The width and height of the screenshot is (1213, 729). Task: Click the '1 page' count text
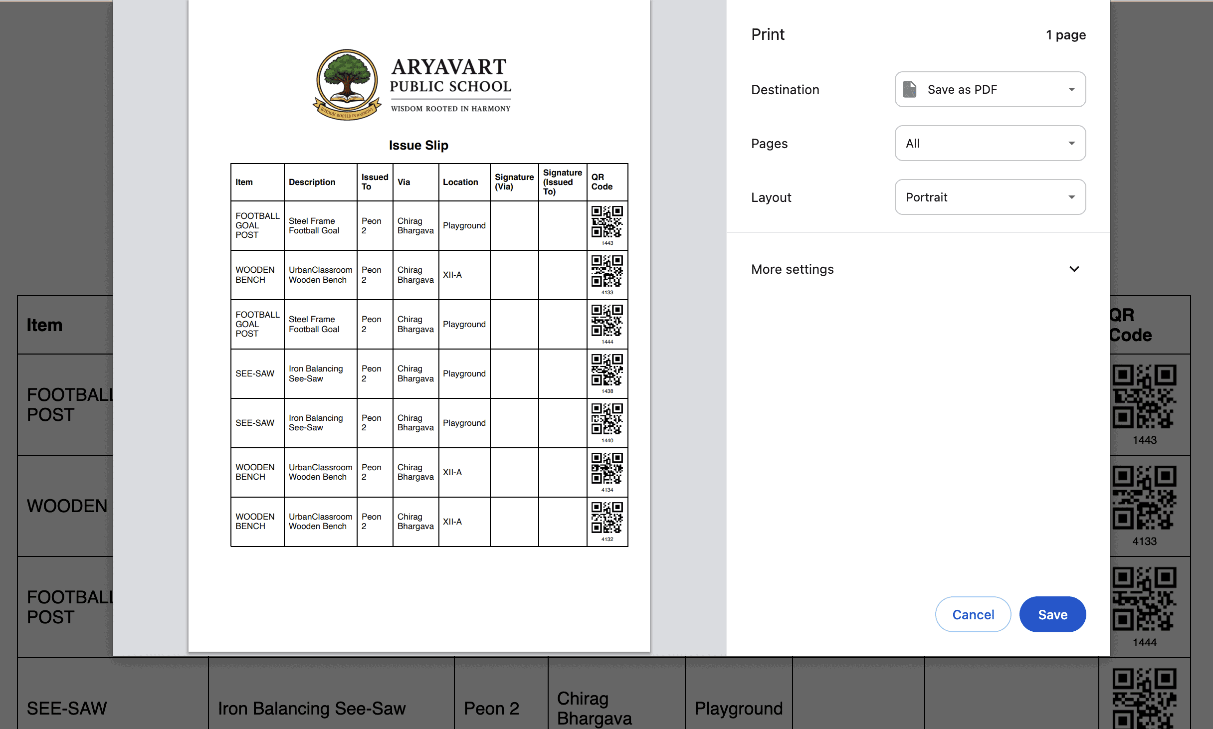(1066, 35)
